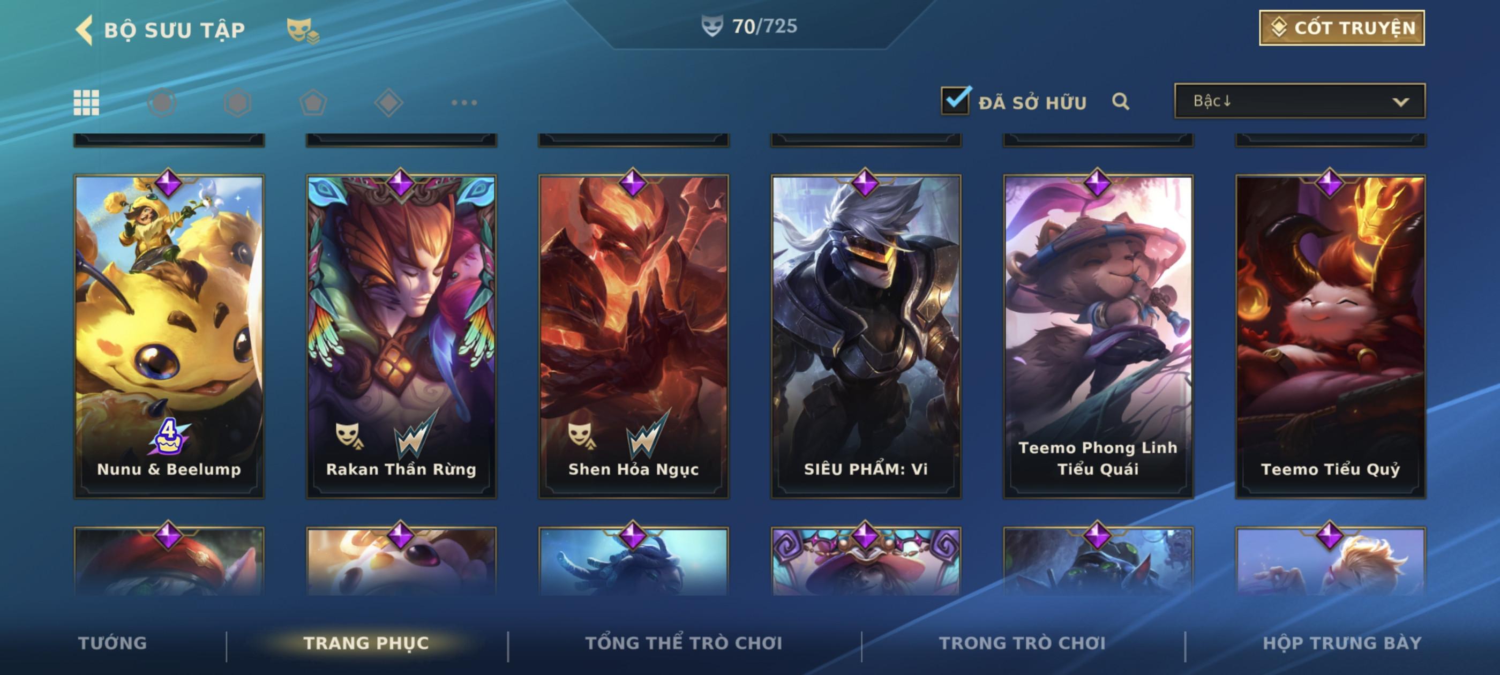The height and width of the screenshot is (675, 1500).
Task: Open the Bậc sort dropdown
Action: pyautogui.click(x=1300, y=101)
